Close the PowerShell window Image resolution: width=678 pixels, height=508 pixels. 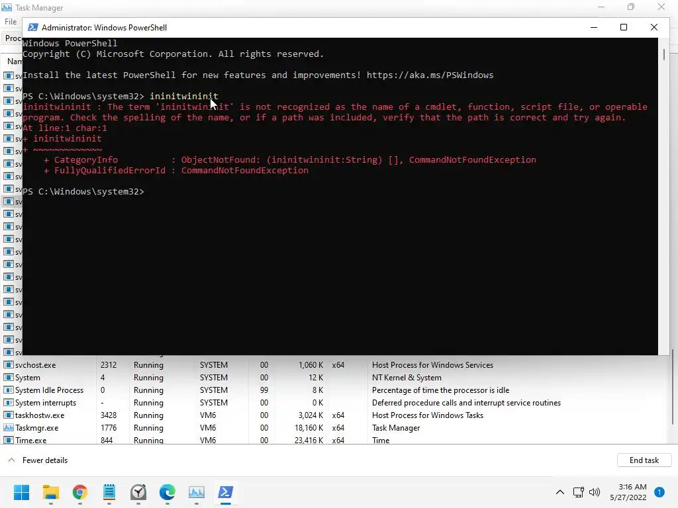[654, 27]
